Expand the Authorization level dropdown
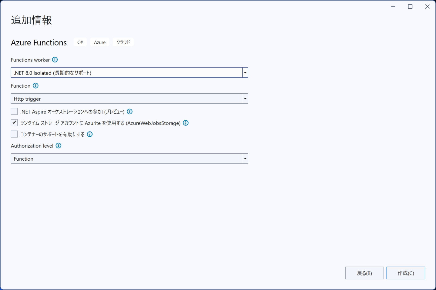The image size is (436, 290). [129, 158]
